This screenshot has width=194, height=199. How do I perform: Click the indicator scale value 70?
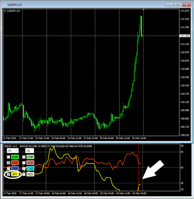(182, 152)
